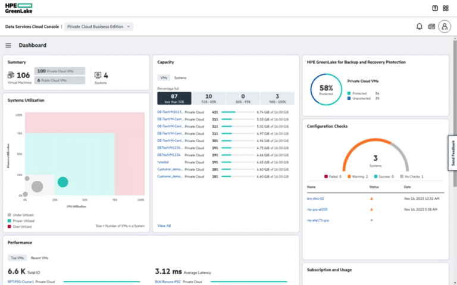
Task: Click the 6.6 K Total IO value
Action: (x=17, y=271)
